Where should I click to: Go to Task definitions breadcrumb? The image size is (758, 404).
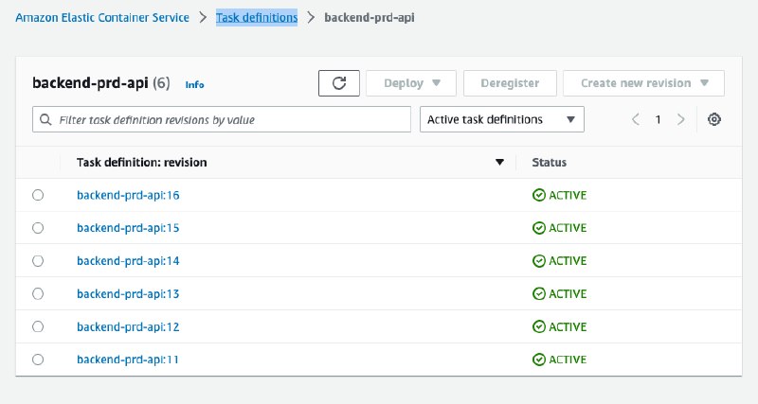tap(257, 18)
